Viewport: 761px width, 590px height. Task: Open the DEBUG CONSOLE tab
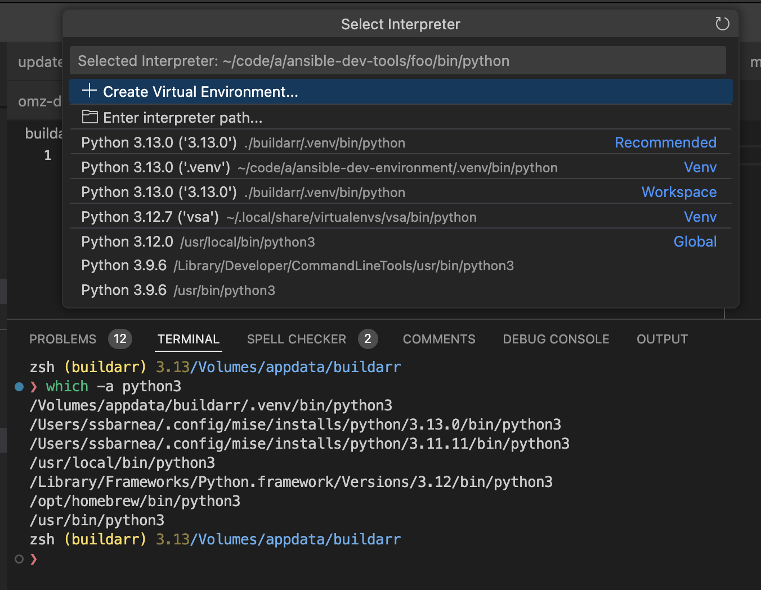pyautogui.click(x=556, y=339)
